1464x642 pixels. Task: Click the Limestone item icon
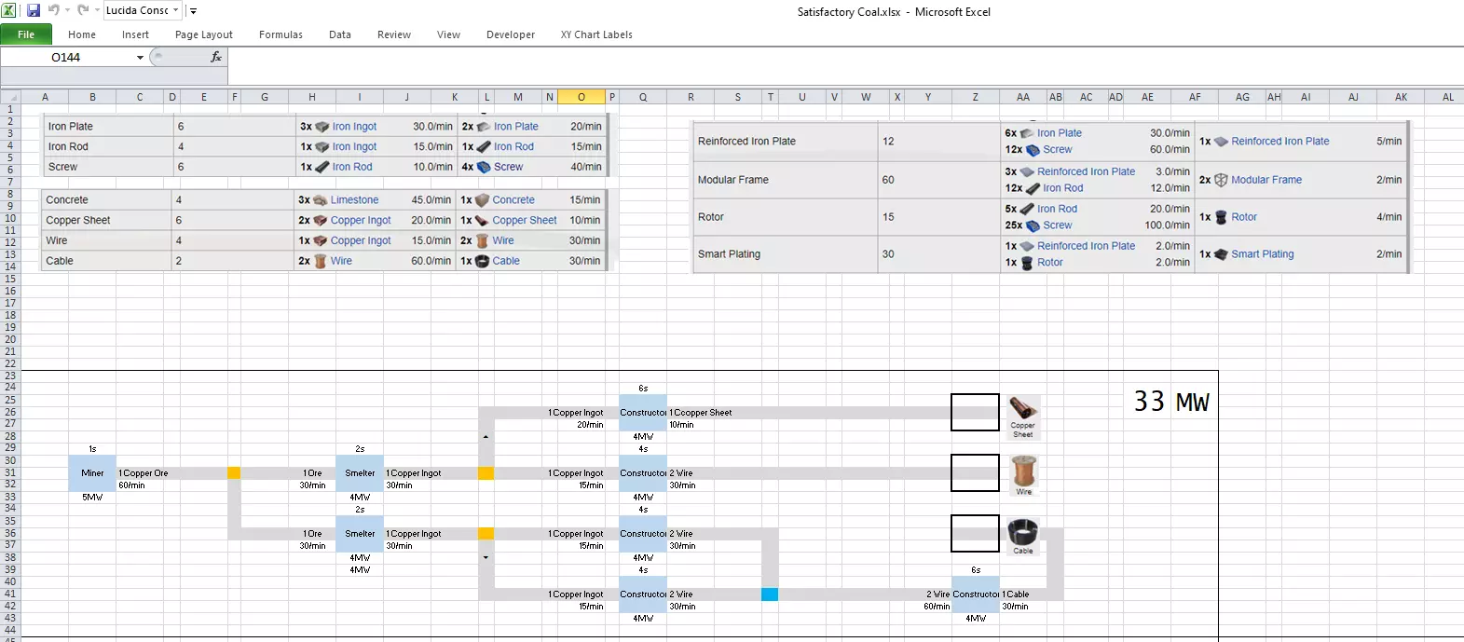pyautogui.click(x=321, y=200)
